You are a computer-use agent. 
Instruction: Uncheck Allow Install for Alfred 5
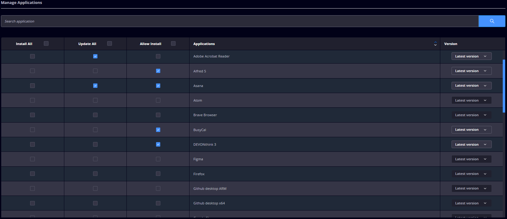click(x=158, y=71)
